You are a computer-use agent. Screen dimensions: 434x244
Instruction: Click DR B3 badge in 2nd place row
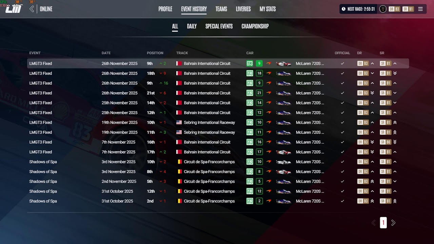pyautogui.click(x=363, y=201)
